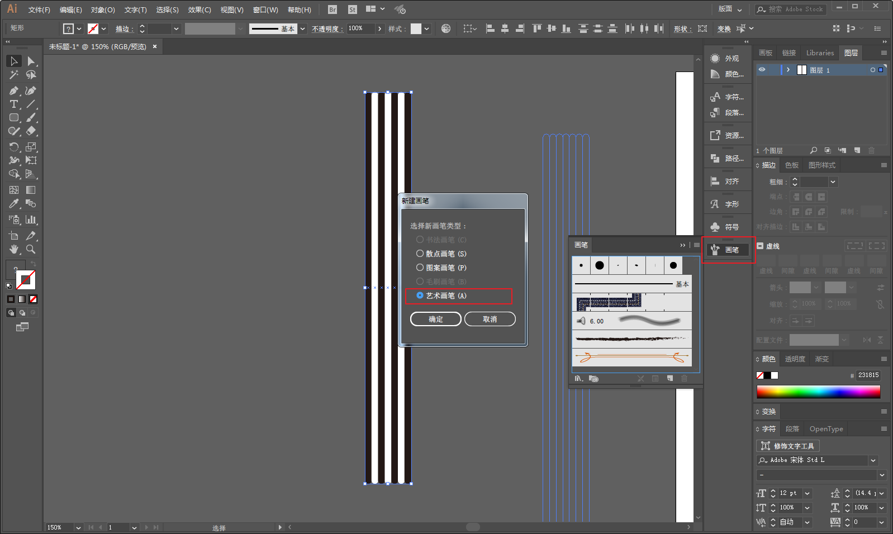Select the charcoal art brush stroke
This screenshot has height=534, width=893.
tap(632, 339)
